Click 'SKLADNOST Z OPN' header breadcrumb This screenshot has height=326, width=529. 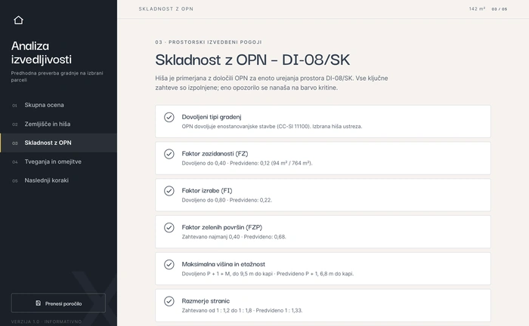click(x=166, y=9)
